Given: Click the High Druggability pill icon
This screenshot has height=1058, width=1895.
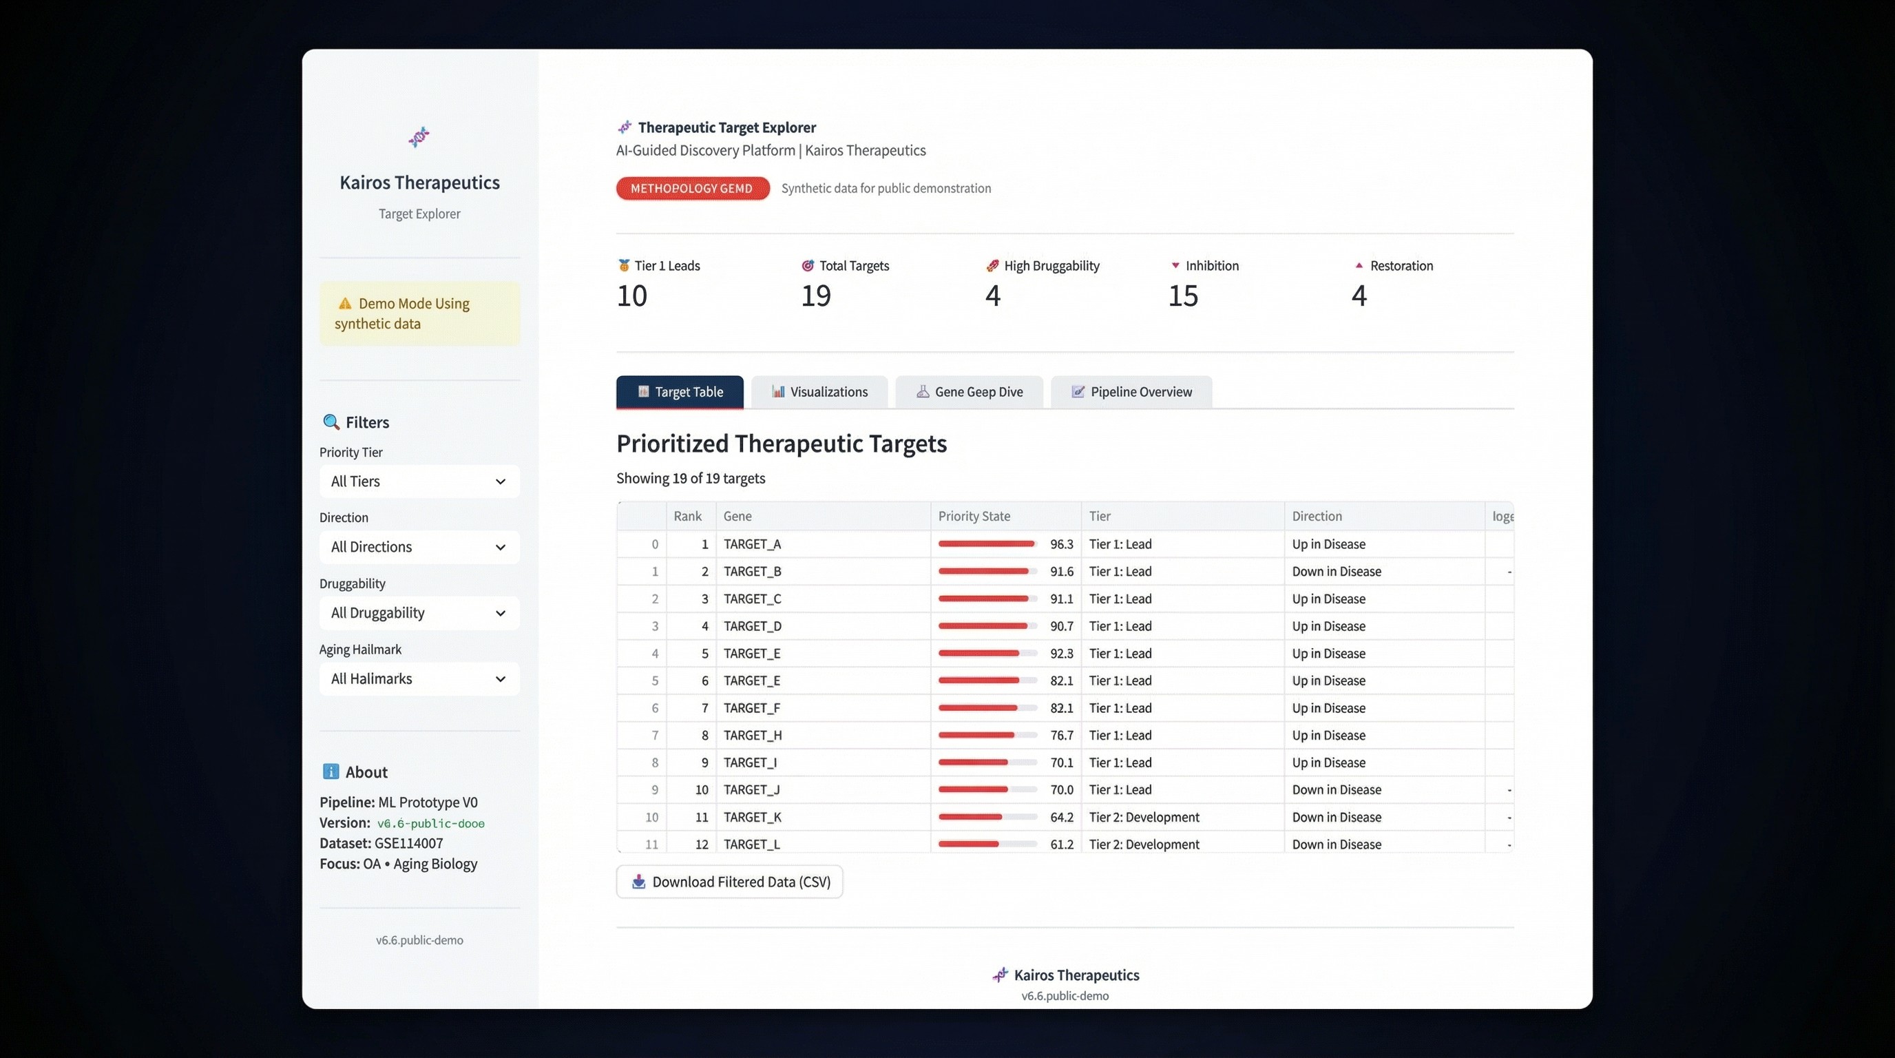Looking at the screenshot, I should [x=992, y=266].
